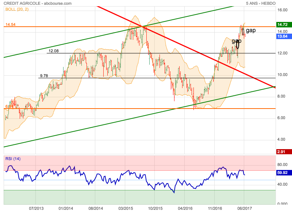Click the "59.92" RSI value tag
292x212 pixels.
[x=284, y=173]
